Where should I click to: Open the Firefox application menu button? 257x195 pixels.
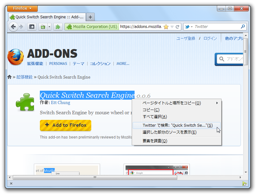click(x=22, y=8)
